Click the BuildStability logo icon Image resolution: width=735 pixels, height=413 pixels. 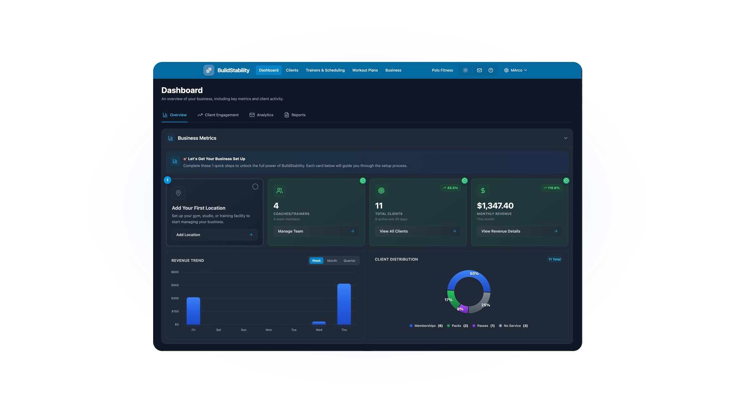pyautogui.click(x=209, y=70)
